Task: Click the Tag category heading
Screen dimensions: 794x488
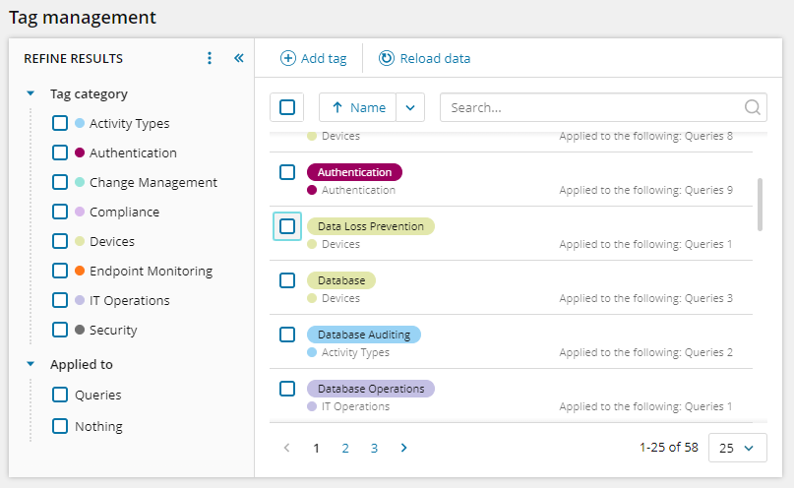Action: [x=89, y=94]
